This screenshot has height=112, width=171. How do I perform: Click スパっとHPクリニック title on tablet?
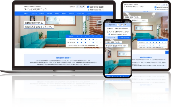pyautogui.click(x=135, y=7)
